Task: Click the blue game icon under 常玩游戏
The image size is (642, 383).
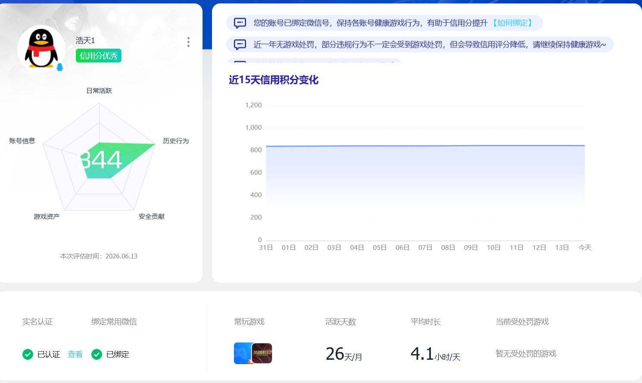Action: click(x=243, y=353)
